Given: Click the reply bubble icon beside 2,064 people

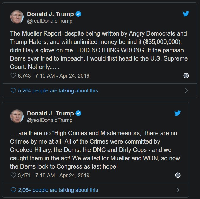Looking at the screenshot, I should point(13,190).
